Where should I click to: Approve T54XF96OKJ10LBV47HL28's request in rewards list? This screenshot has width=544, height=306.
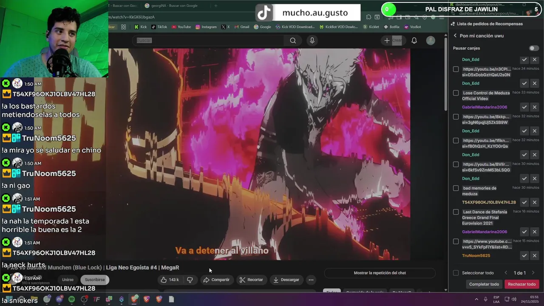click(524, 202)
